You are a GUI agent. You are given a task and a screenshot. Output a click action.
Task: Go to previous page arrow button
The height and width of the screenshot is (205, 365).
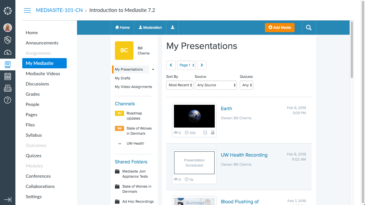[x=171, y=65]
